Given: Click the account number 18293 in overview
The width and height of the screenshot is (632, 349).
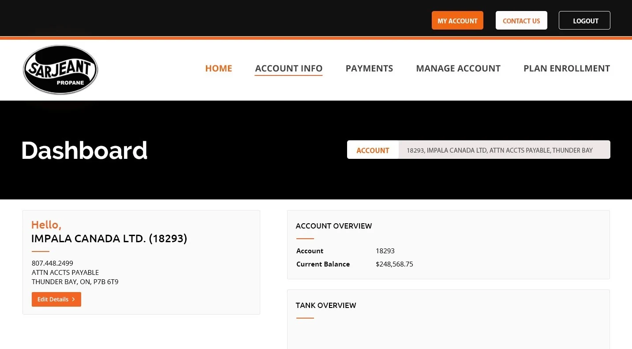Looking at the screenshot, I should (385, 251).
